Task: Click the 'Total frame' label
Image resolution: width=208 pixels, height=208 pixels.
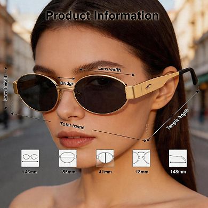Action: 72,125
